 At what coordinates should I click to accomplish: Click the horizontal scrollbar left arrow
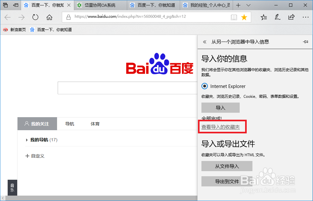click(x=3, y=198)
